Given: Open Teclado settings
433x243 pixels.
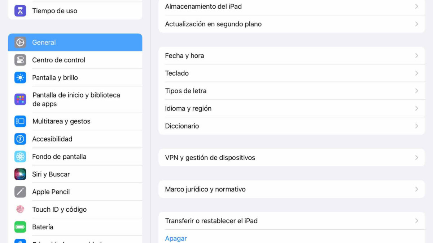Looking at the screenshot, I should 292,73.
